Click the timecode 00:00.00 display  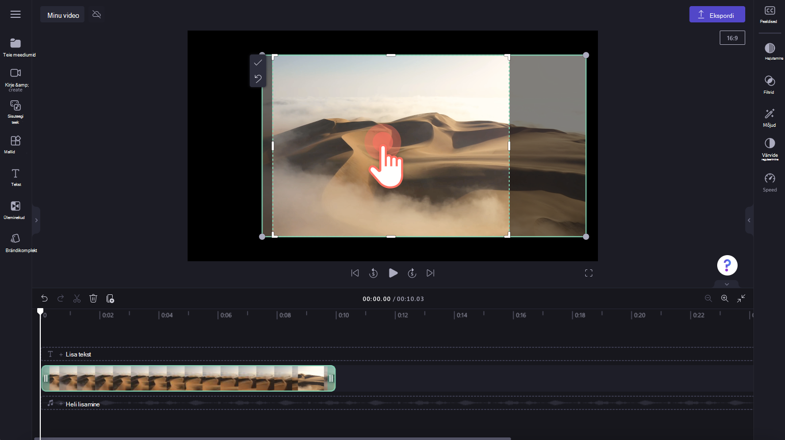point(376,299)
